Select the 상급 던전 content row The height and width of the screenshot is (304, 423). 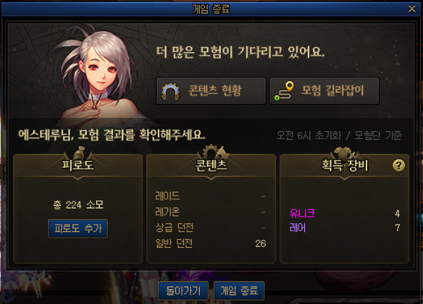click(211, 228)
